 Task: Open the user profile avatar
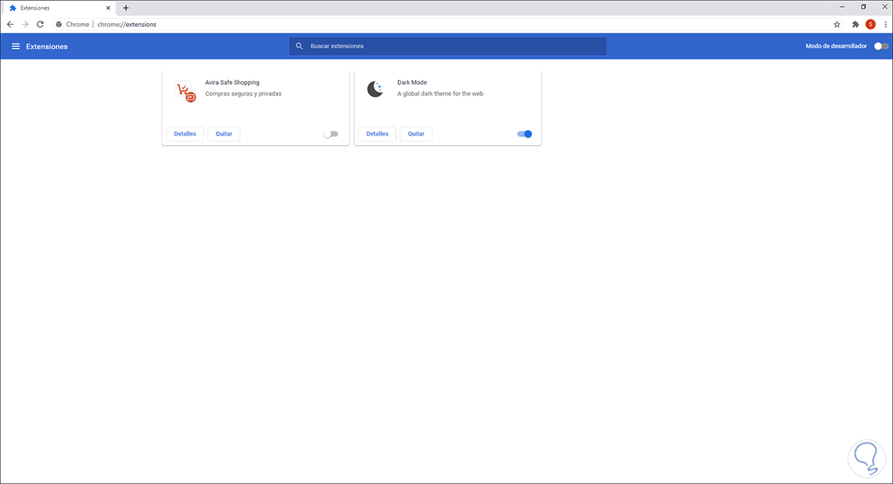[x=871, y=24]
